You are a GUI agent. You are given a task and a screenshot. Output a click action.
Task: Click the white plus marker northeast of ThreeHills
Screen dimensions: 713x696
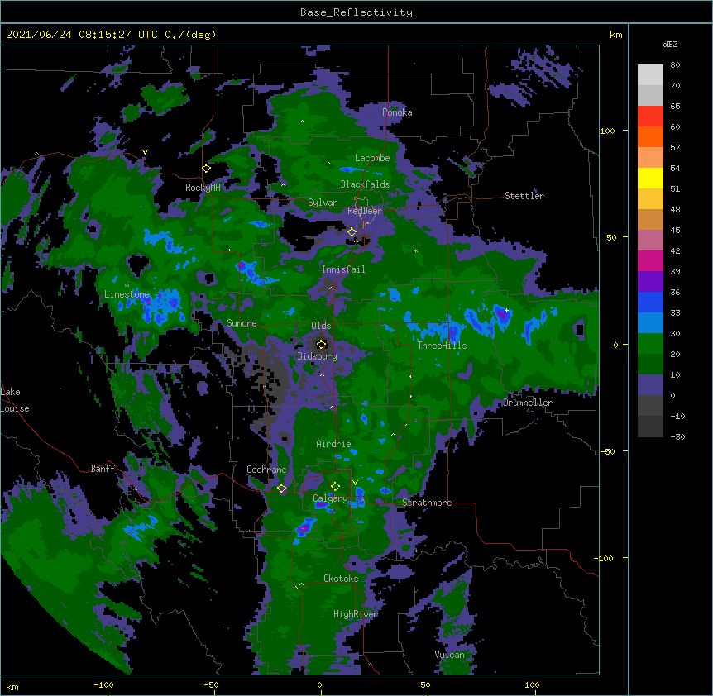(x=506, y=310)
